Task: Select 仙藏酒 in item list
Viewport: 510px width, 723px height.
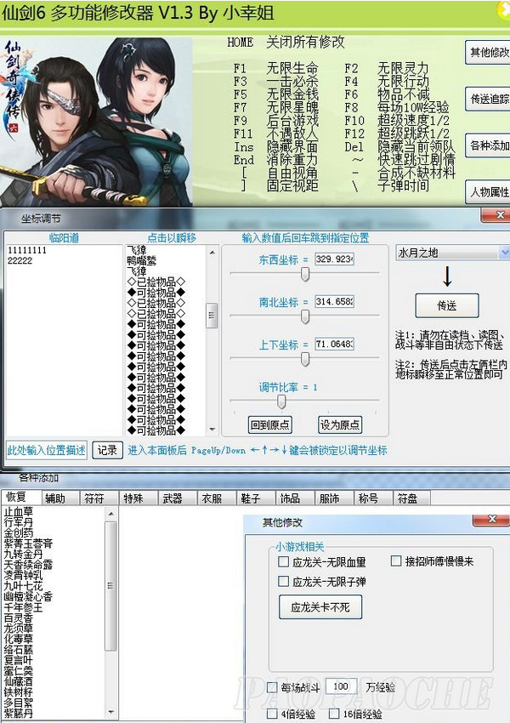Action: [x=19, y=681]
